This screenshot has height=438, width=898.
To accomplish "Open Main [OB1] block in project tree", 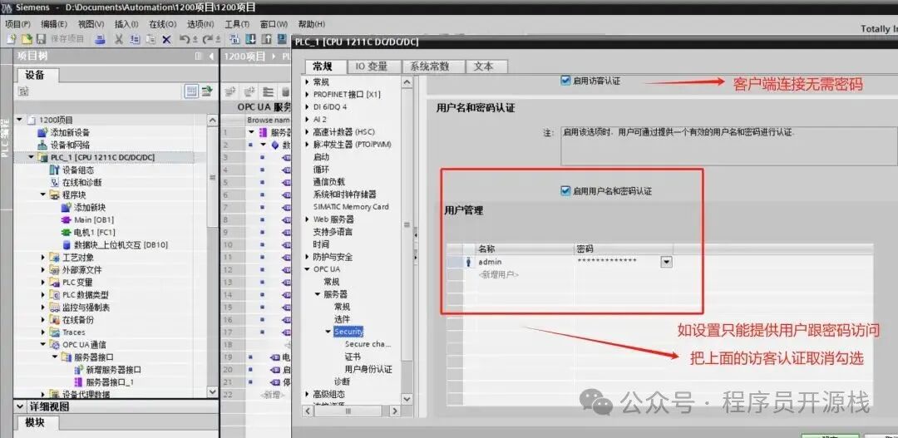I will (x=93, y=220).
